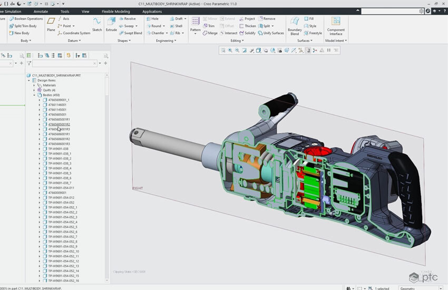
Task: Select the Freestyle surface tool
Action: (x=313, y=33)
